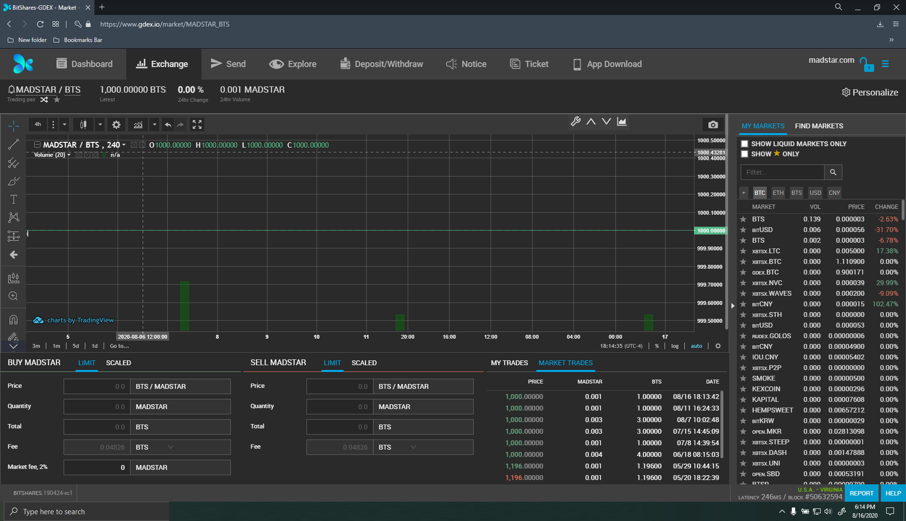Image resolution: width=906 pixels, height=521 pixels.
Task: Star the MADSTAR / BTS trading pair
Action: (57, 100)
